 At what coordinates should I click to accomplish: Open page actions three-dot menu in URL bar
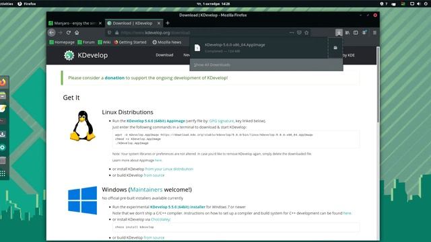(x=292, y=33)
